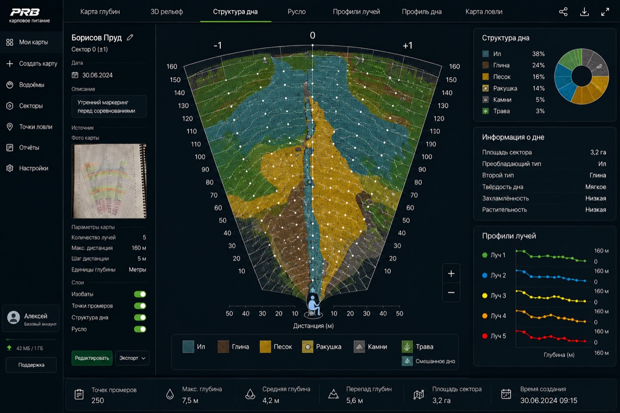Click the Описание text field
Screen dimensions: 620x413
[x=109, y=107]
